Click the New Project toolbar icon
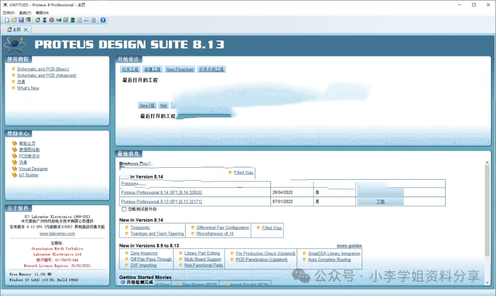 [x=7, y=20]
